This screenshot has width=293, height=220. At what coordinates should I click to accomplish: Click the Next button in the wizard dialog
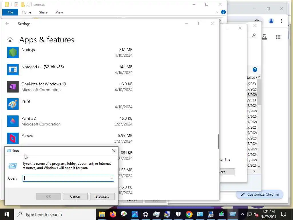(227, 172)
